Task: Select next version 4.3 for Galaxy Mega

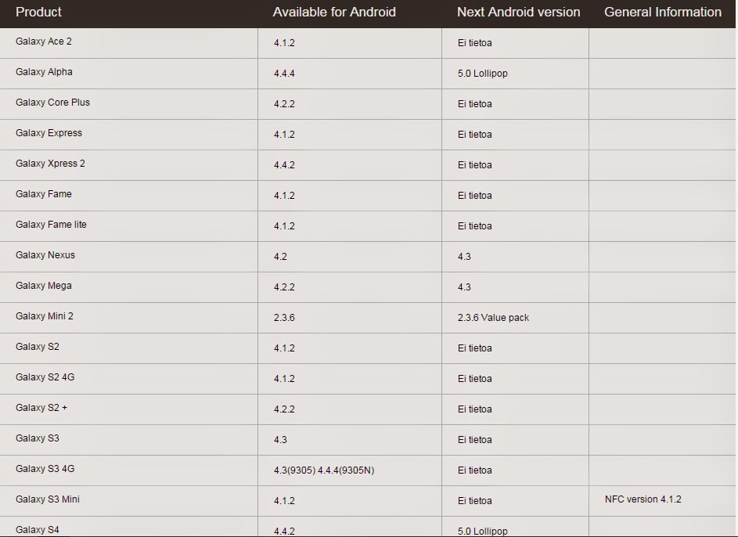Action: (x=464, y=287)
